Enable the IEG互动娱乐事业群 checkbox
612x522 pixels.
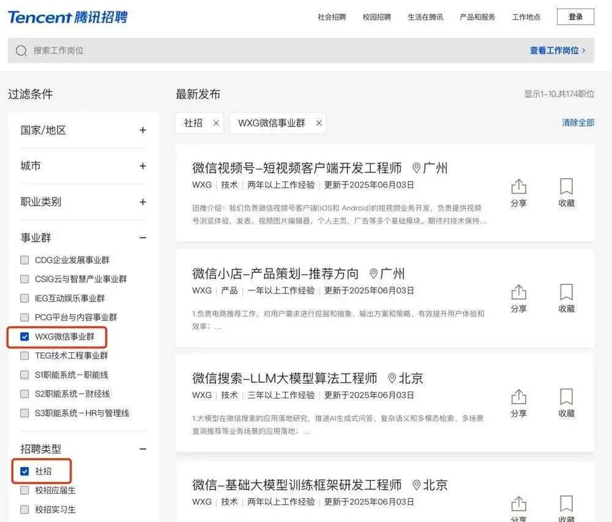coord(24,298)
